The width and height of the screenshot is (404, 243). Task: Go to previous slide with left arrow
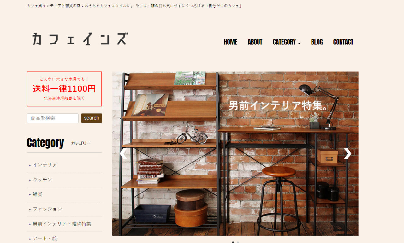coord(123,154)
